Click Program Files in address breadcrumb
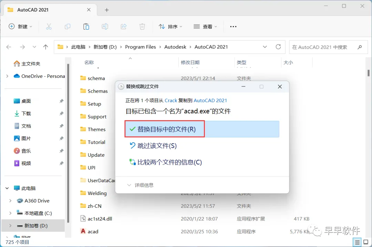The width and height of the screenshot is (372, 247). (x=141, y=47)
